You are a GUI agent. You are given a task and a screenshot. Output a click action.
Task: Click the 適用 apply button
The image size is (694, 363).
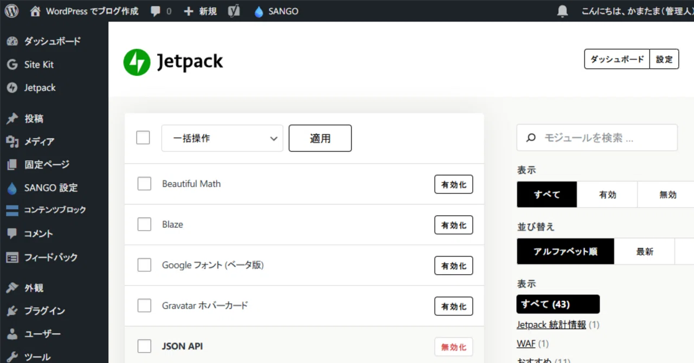click(320, 138)
